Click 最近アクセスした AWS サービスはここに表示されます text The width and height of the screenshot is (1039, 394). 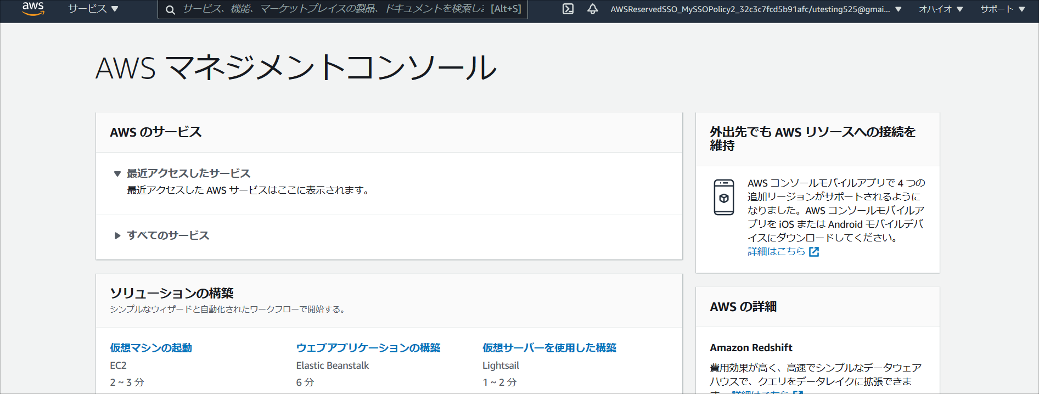coord(249,190)
